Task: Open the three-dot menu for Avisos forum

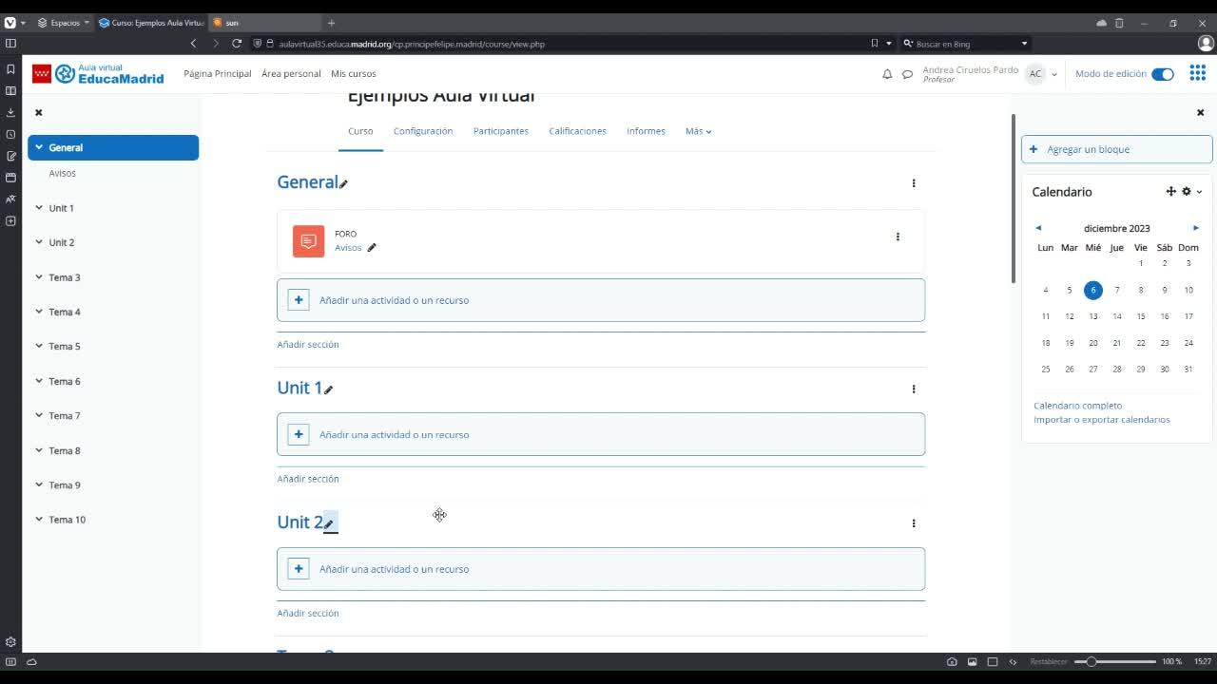Action: 898,237
